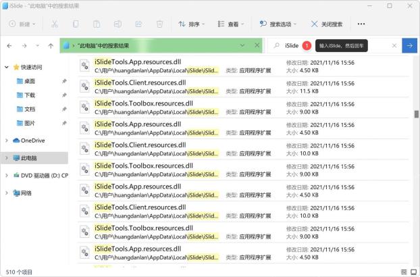Click the address bar search results path
This screenshot has width=420, height=277.
103,45
